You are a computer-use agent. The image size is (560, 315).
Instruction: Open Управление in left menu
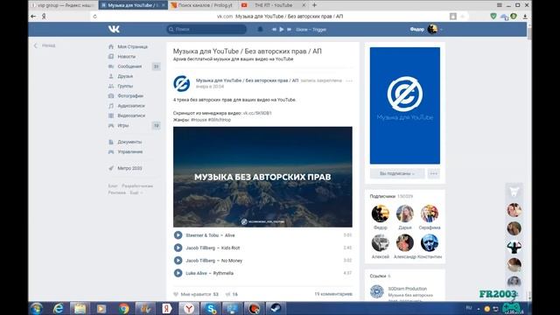click(129, 151)
